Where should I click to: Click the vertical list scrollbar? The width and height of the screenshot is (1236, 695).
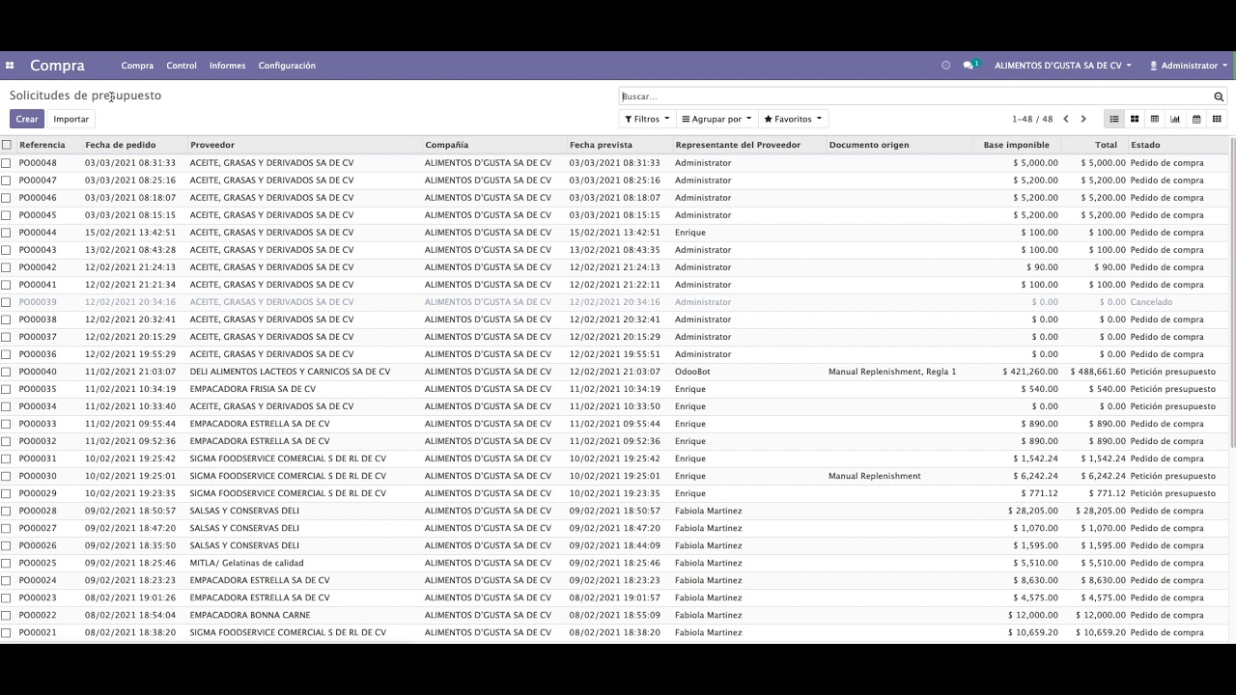[1232, 292]
